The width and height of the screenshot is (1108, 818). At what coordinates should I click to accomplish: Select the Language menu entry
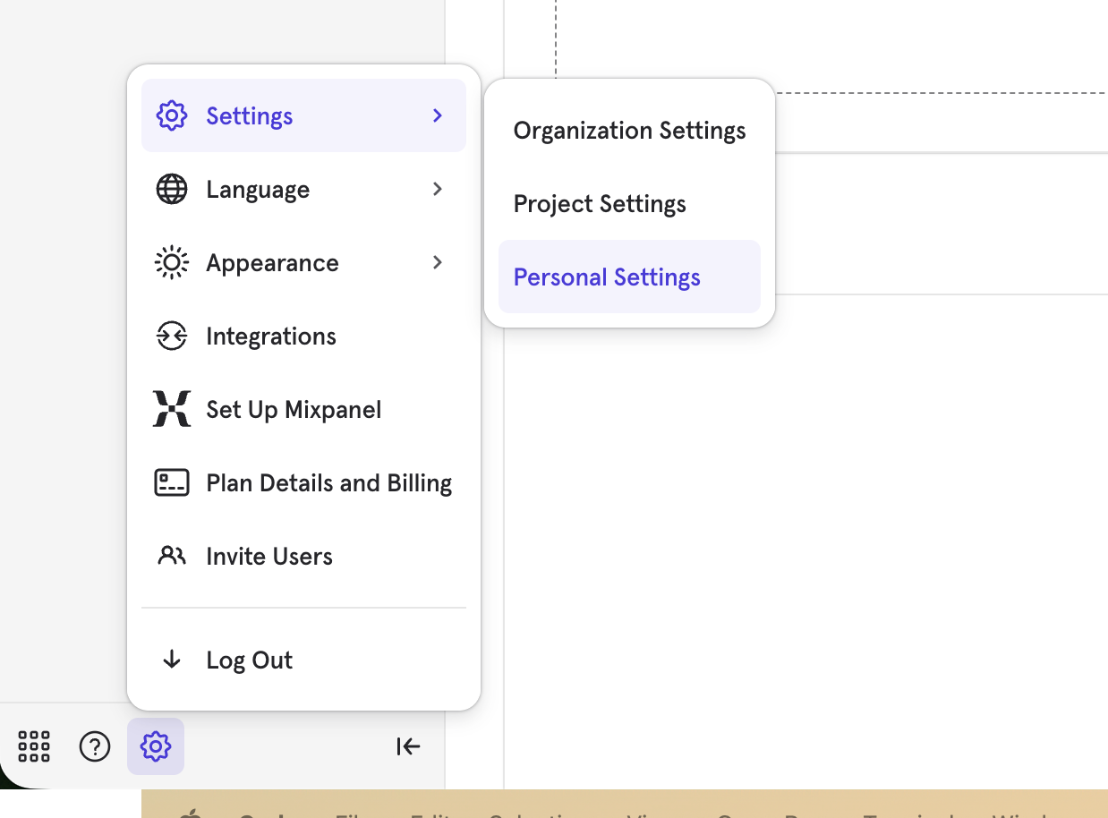(303, 189)
